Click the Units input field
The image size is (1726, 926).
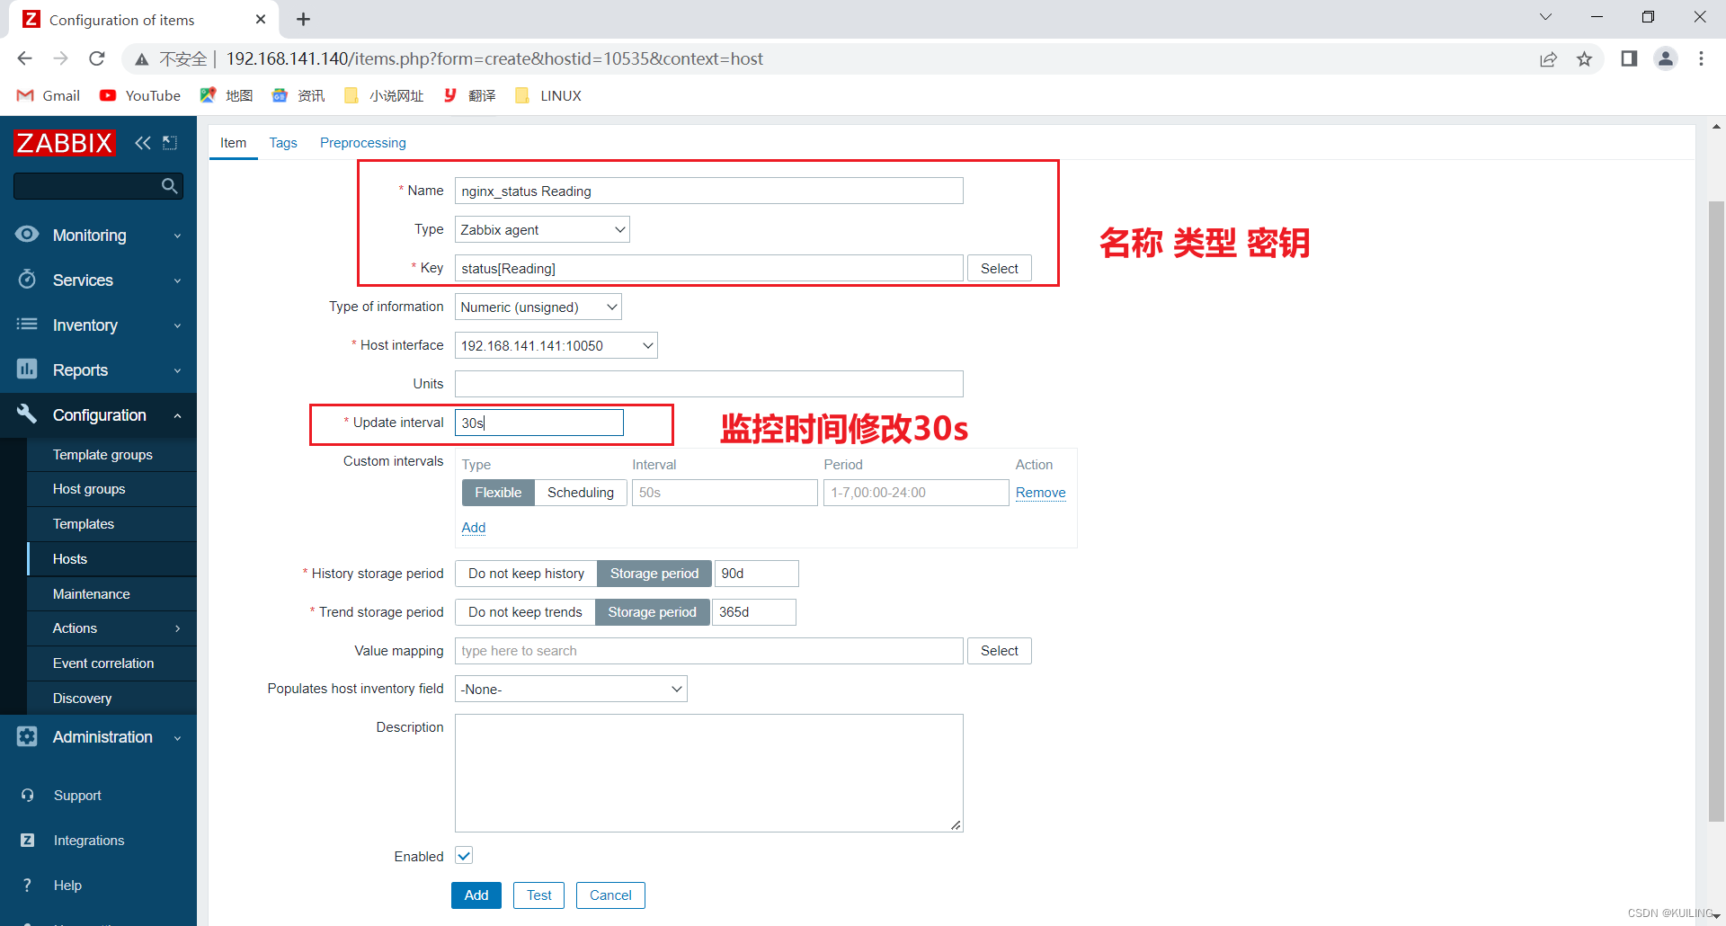pos(709,384)
